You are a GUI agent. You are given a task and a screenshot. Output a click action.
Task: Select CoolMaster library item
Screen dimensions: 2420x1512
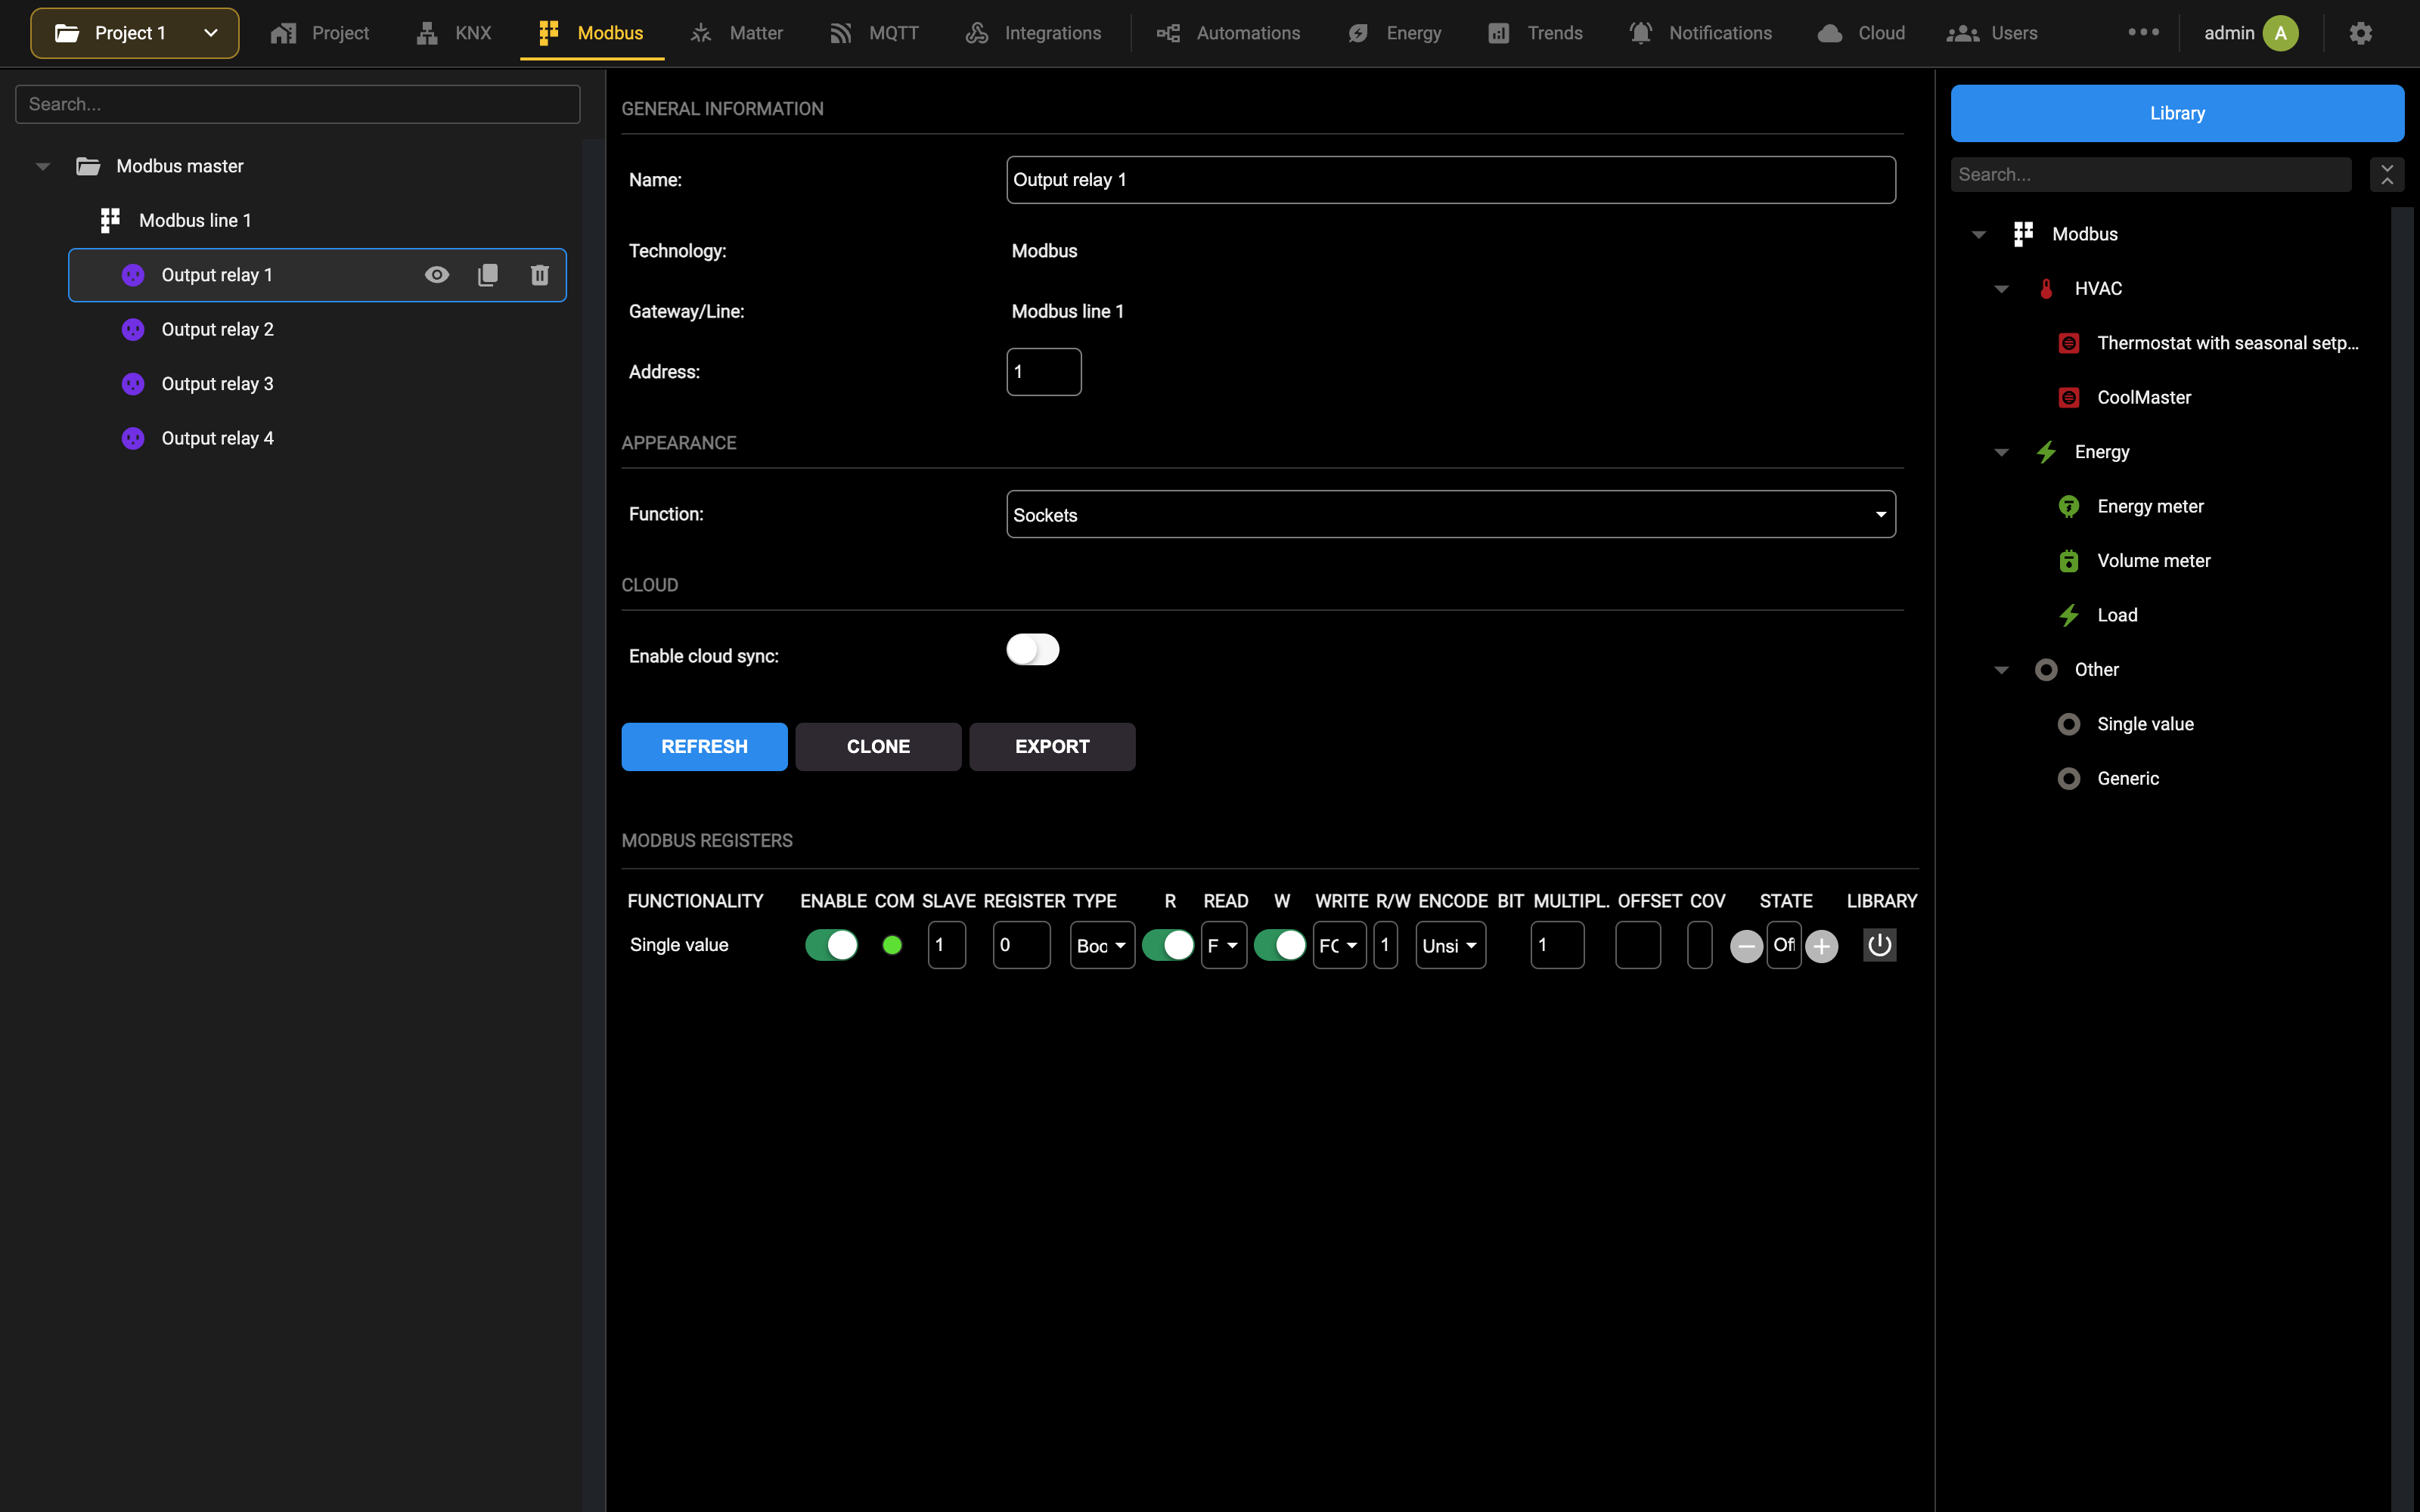2144,398
